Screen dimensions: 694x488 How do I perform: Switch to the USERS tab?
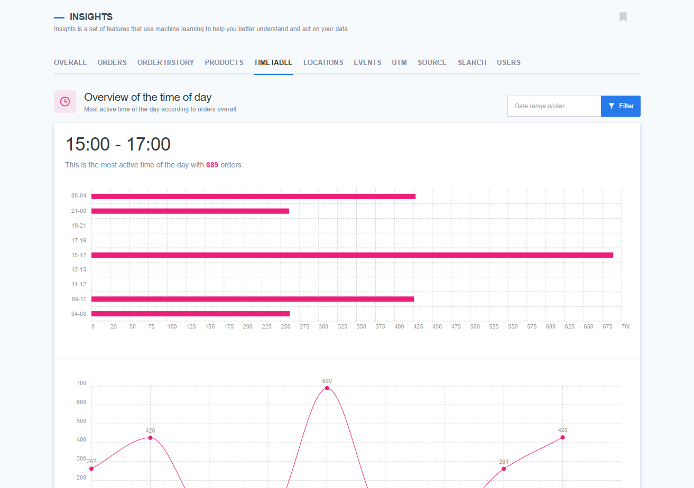click(x=508, y=62)
